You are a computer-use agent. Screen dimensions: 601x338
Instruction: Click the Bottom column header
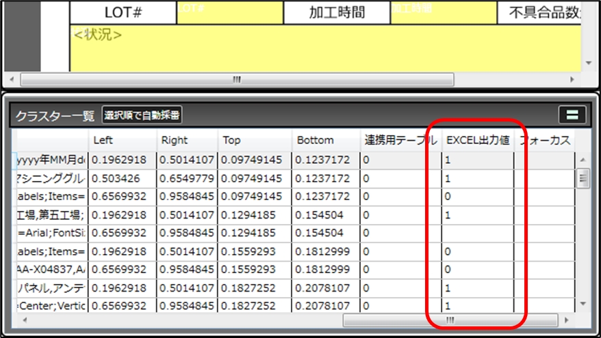pyautogui.click(x=325, y=140)
